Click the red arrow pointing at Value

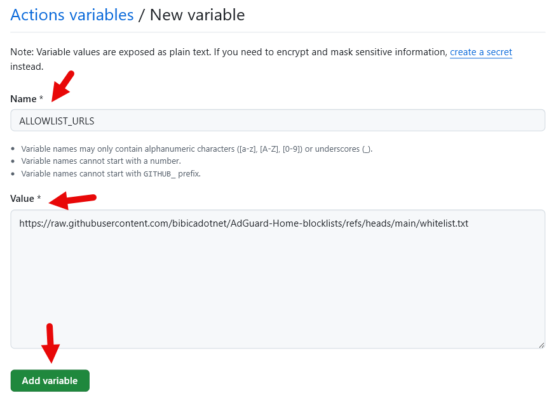[x=72, y=201]
